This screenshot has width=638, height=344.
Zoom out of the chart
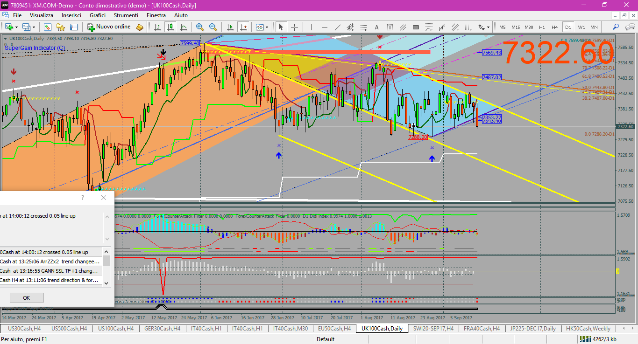(x=213, y=27)
